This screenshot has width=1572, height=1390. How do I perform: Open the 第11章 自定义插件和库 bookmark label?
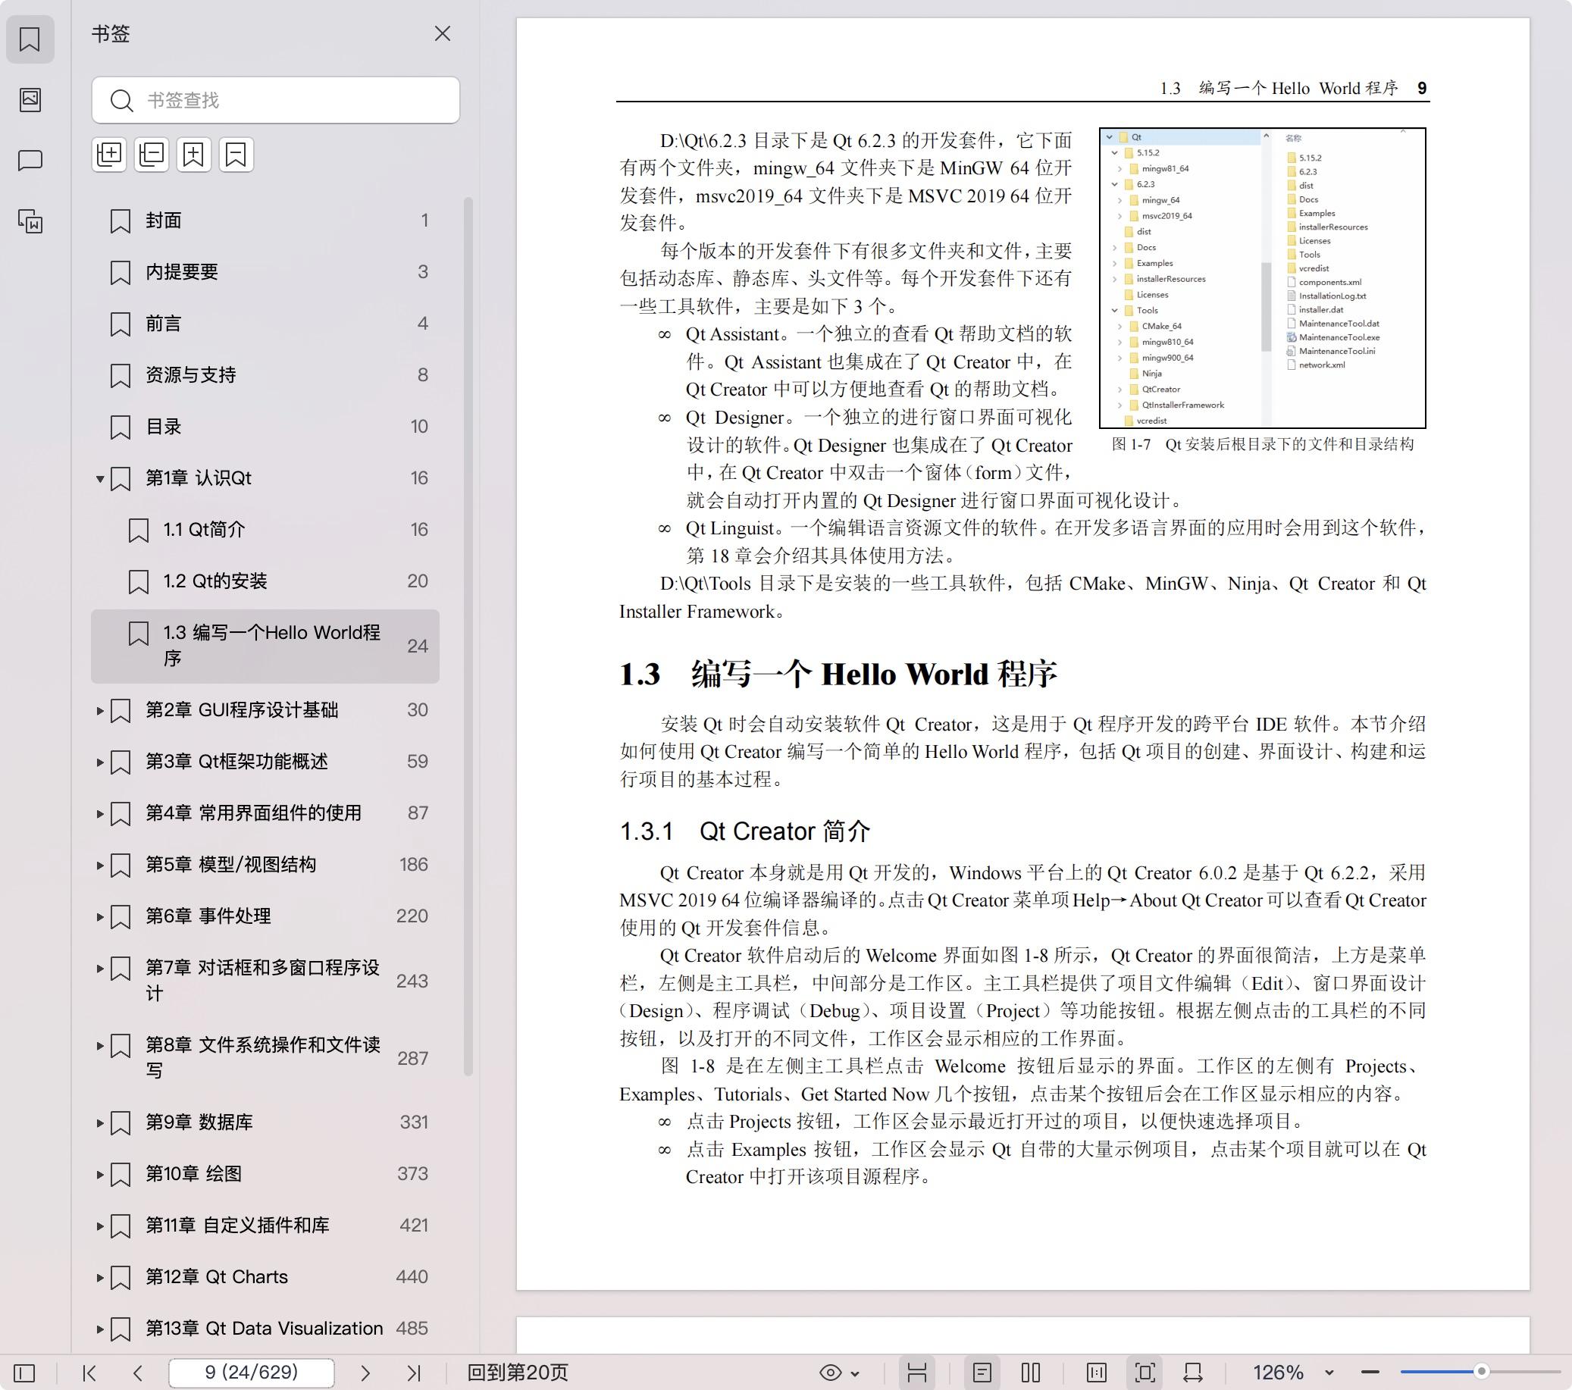coord(238,1226)
